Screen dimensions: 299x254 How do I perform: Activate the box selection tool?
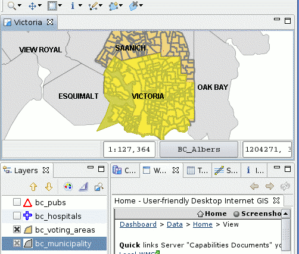(x=52, y=6)
